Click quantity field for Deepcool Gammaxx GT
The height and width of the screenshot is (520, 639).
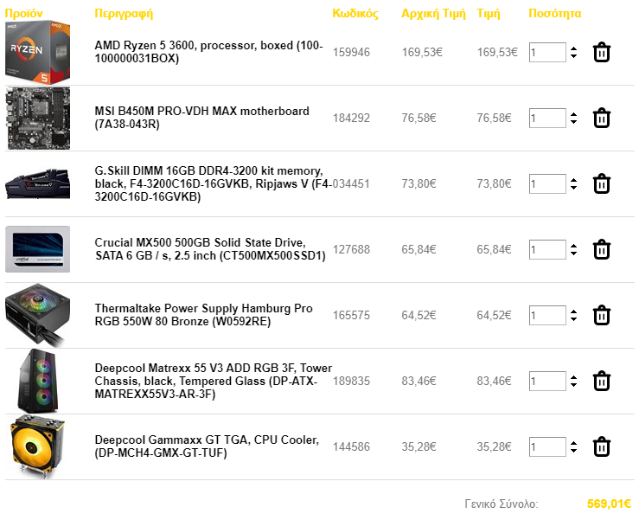pyautogui.click(x=547, y=446)
